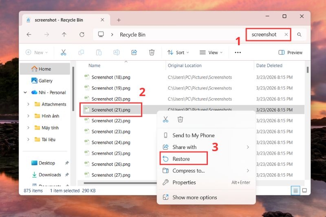Click the file list vertical scrollbar
This screenshot has height=217, width=326.
click(308, 70)
